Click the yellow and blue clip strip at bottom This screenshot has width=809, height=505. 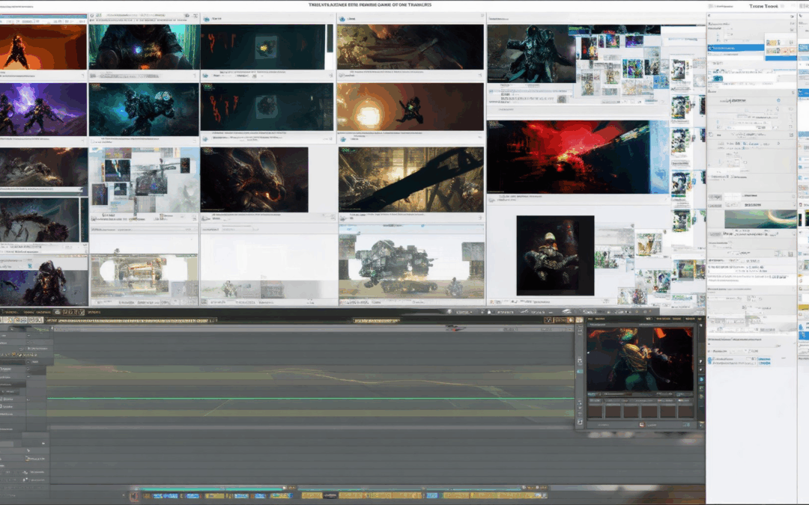pos(343,496)
